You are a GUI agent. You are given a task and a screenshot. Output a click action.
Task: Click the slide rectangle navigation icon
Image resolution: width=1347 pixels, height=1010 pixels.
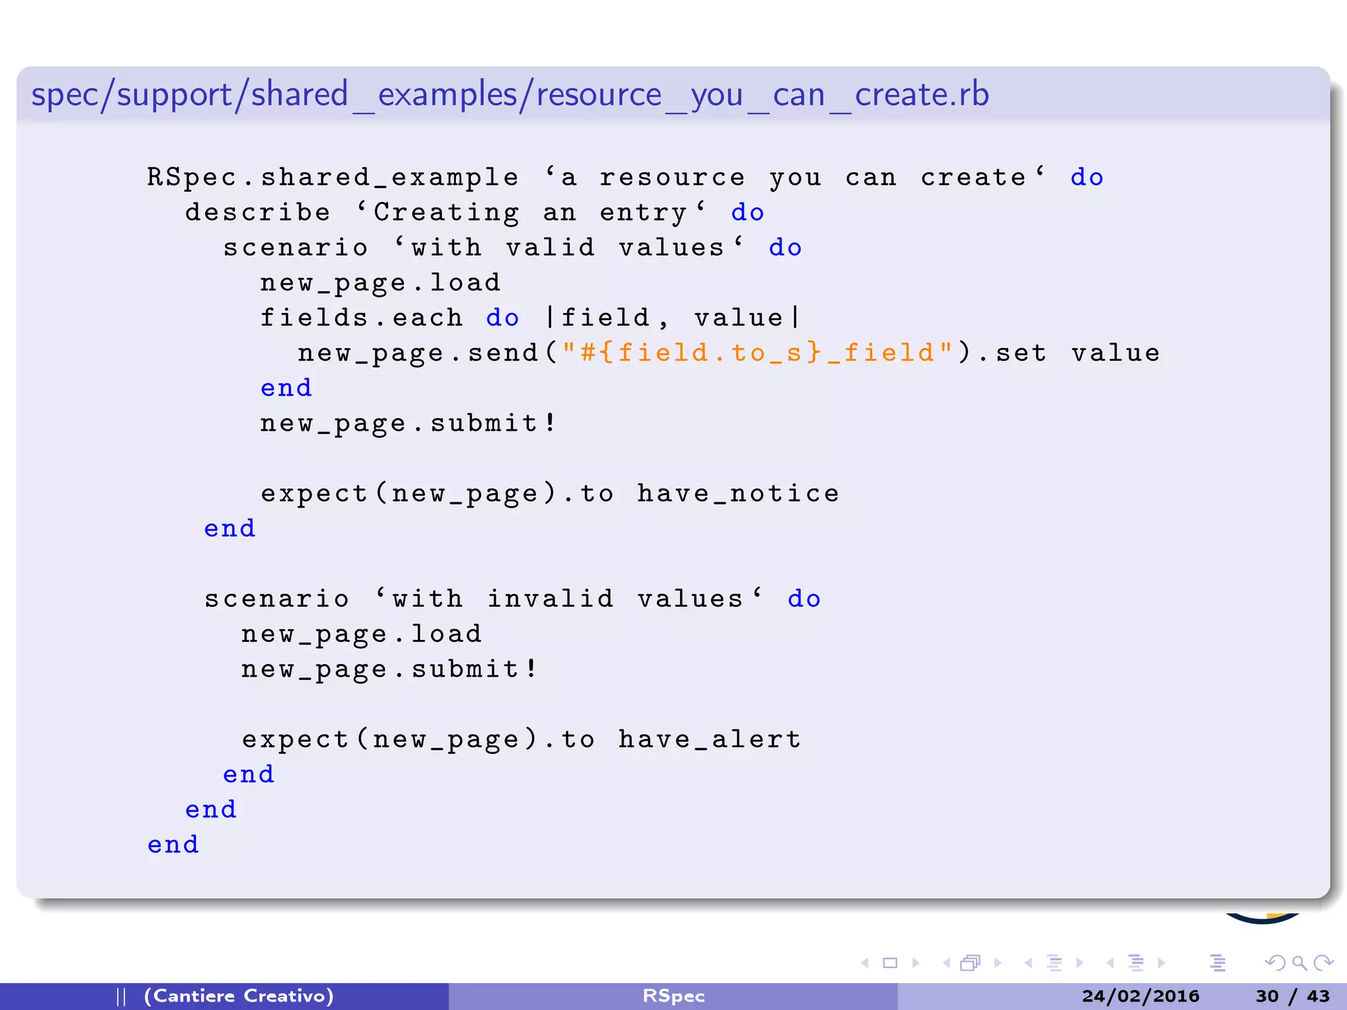891,963
